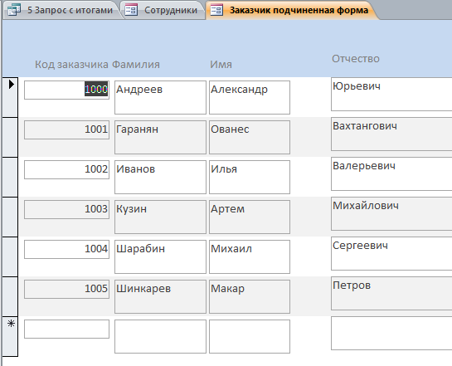The width and height of the screenshot is (452, 366).
Task: Click the empty customer code field in new row
Action: click(66, 329)
